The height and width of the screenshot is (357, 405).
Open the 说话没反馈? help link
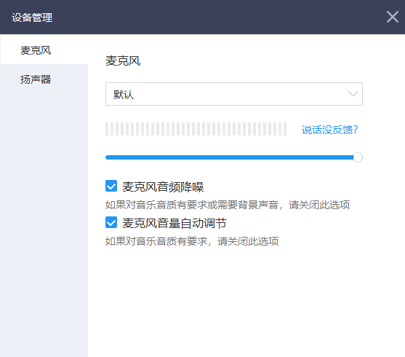coord(329,130)
